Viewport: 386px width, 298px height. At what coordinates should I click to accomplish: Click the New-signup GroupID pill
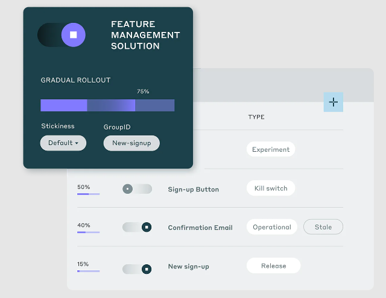[131, 143]
